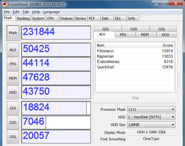This screenshot has width=185, height=146.
Task: Run the GDI benchmark button
Action: click(x=13, y=108)
